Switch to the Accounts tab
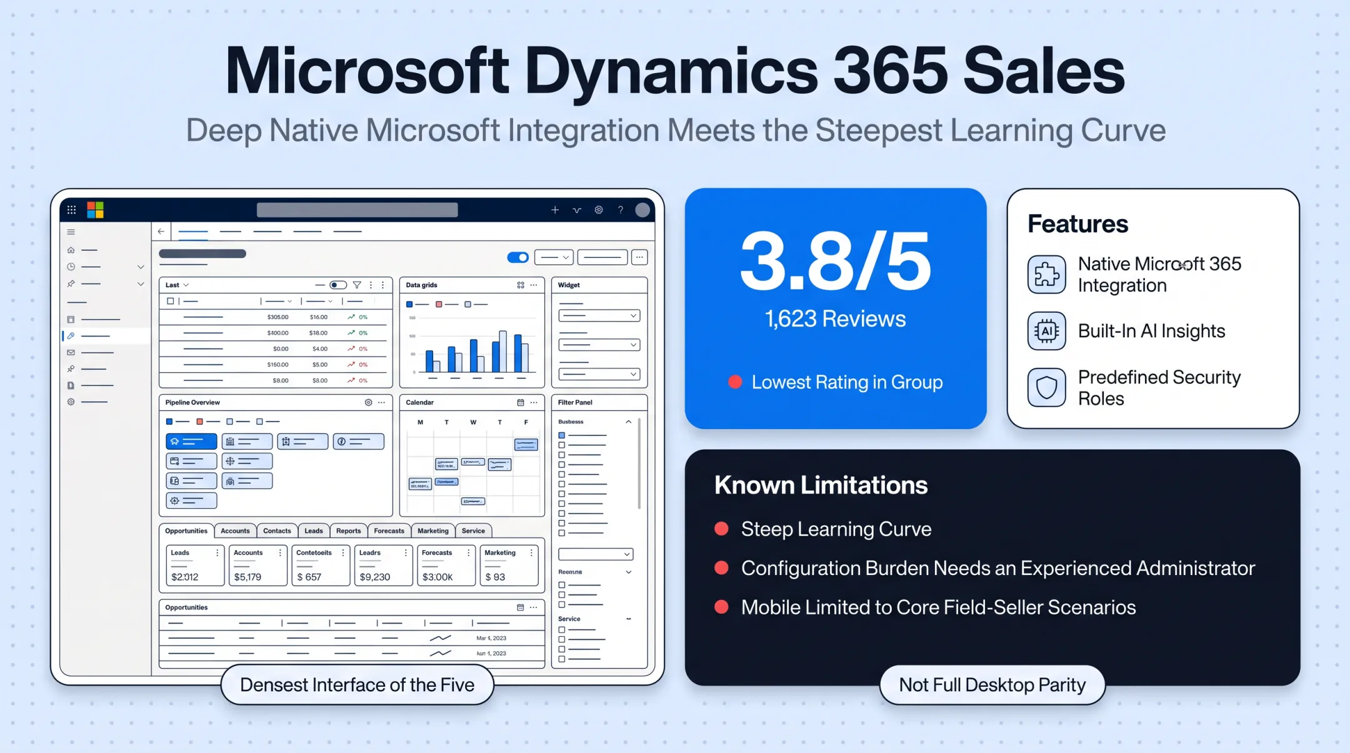 235,531
